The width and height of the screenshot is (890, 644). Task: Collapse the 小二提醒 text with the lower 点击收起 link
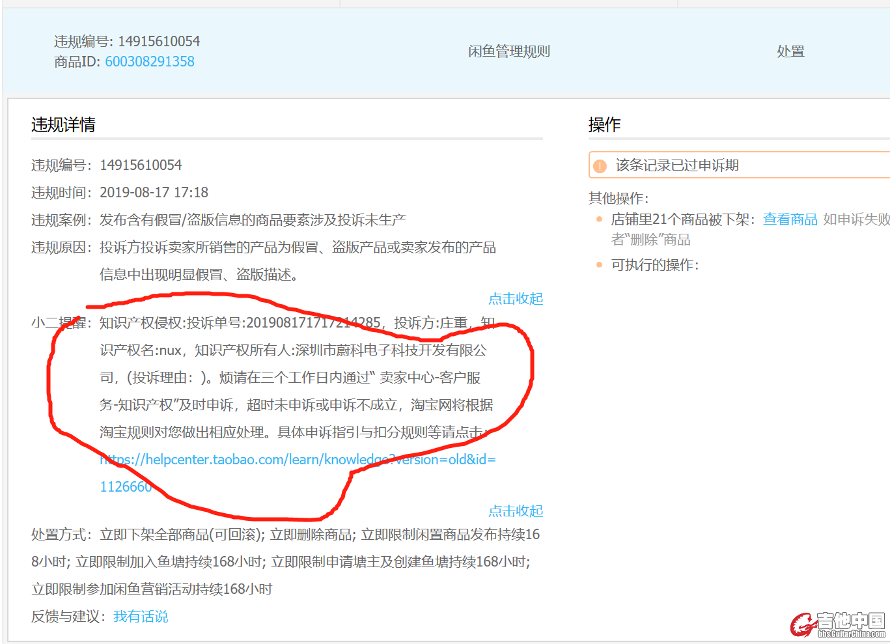[x=516, y=511]
